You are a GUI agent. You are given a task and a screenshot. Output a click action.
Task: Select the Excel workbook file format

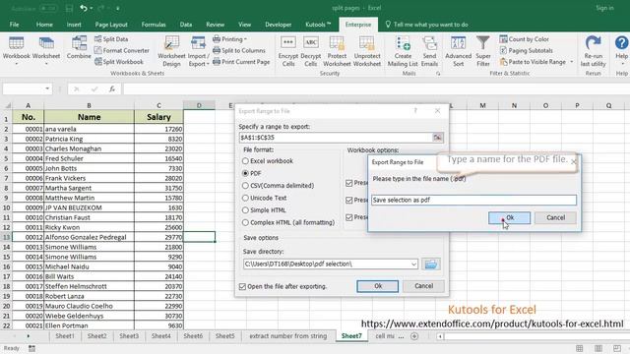point(268,161)
